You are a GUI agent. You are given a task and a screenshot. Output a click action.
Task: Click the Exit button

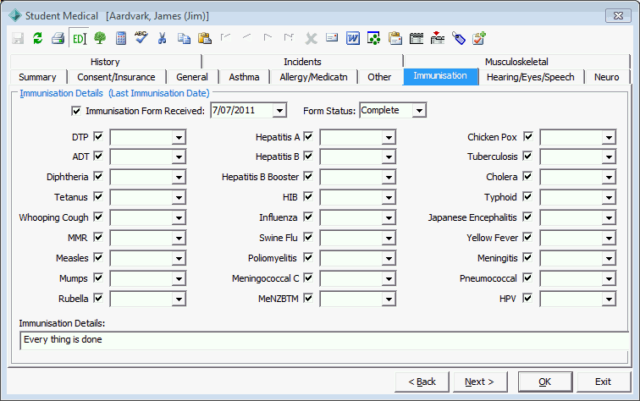click(x=603, y=382)
